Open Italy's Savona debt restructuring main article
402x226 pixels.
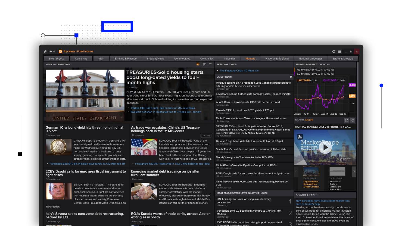(x=85, y=215)
